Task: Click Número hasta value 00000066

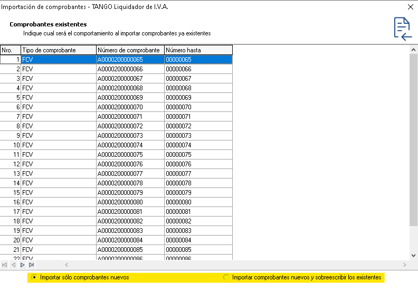Action: [x=198, y=69]
